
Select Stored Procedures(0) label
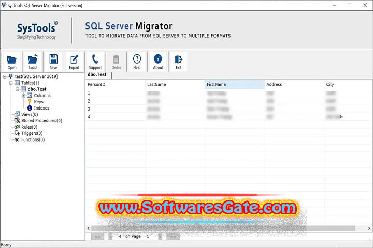click(x=41, y=120)
